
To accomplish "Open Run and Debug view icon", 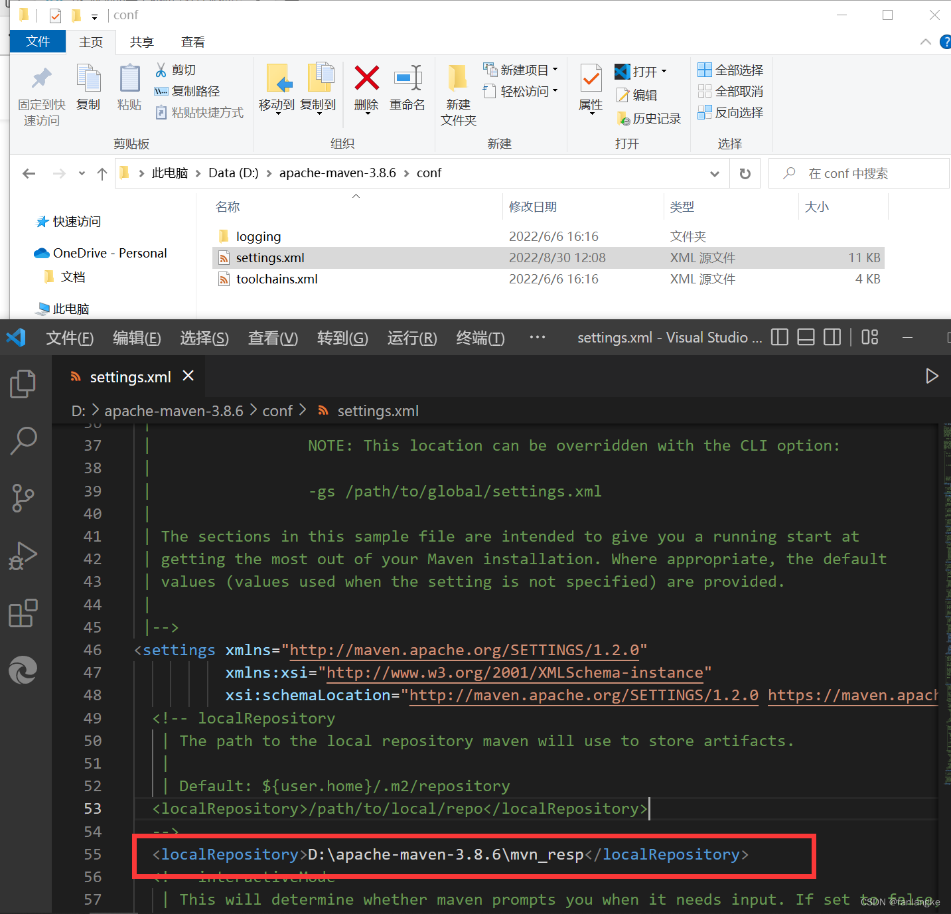I will coord(23,556).
